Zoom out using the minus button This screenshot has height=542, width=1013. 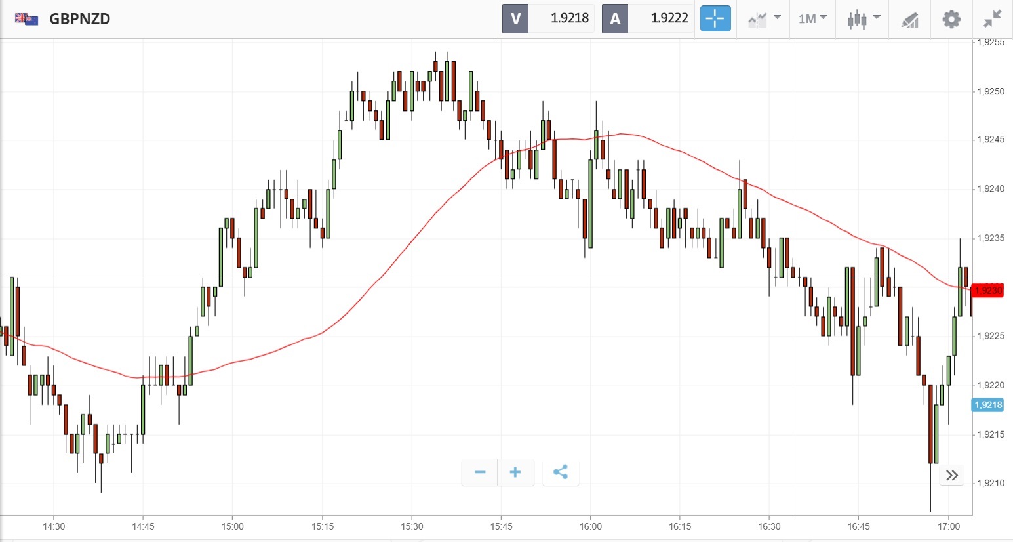pos(480,472)
